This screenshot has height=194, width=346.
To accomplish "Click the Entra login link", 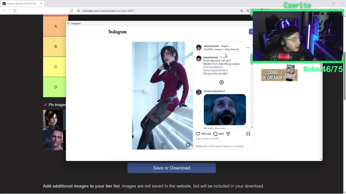I will (x=199, y=146).
